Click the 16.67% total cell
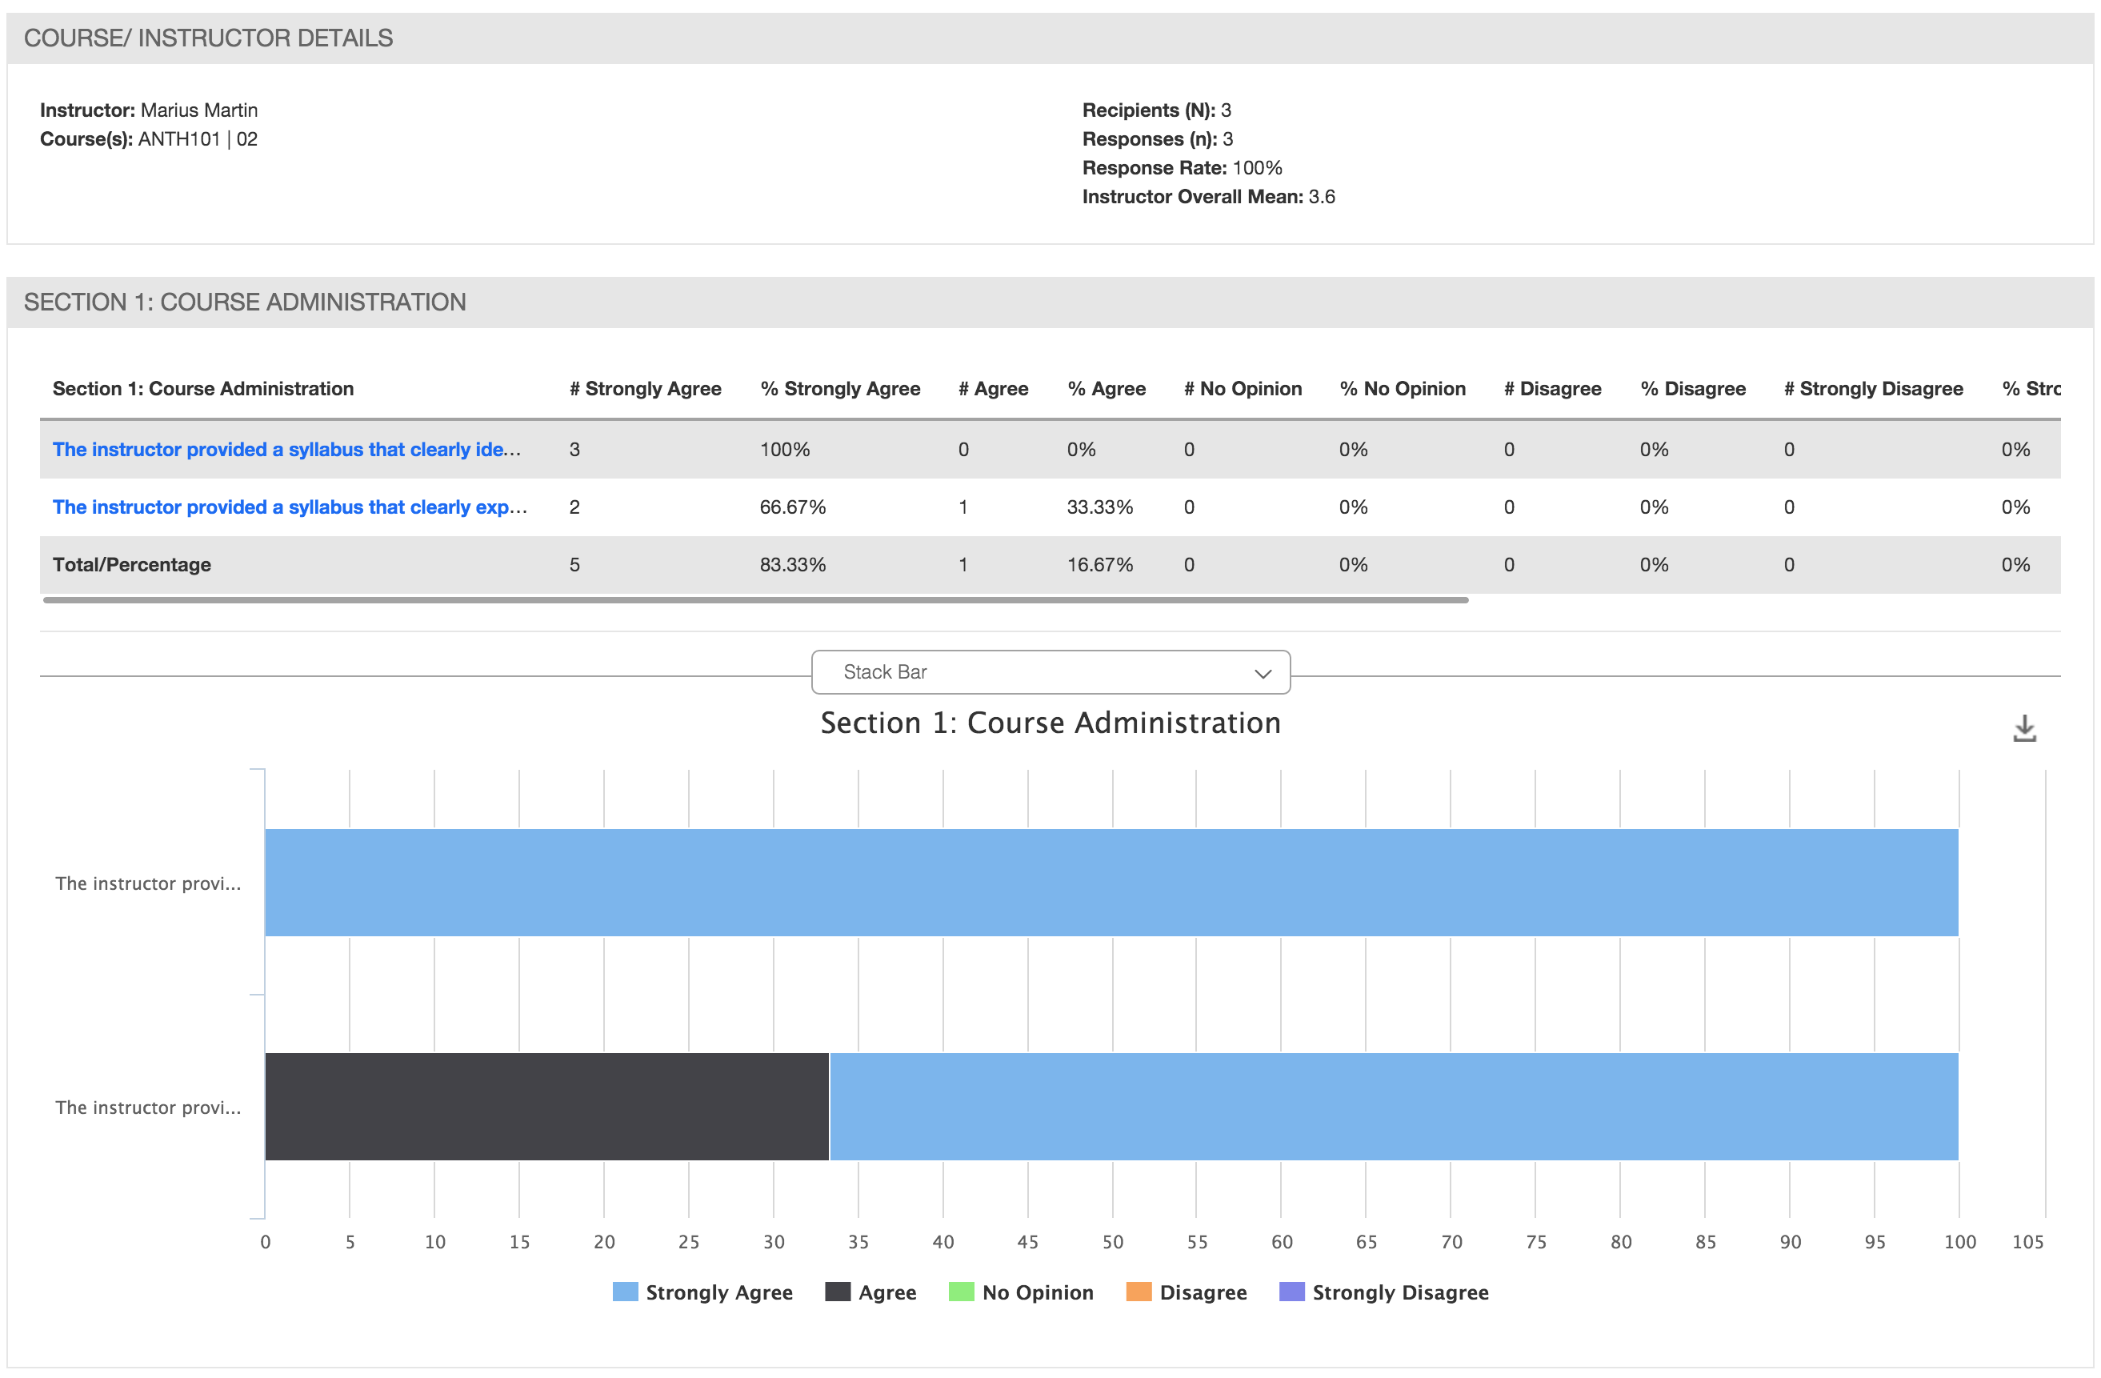The image size is (2101, 1378). [1100, 564]
